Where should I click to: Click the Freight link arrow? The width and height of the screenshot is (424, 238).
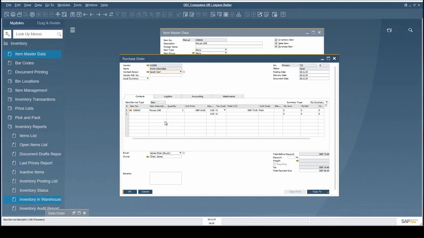pyautogui.click(x=297, y=161)
